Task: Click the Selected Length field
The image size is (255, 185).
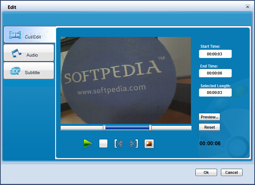Action: pyautogui.click(x=215, y=93)
